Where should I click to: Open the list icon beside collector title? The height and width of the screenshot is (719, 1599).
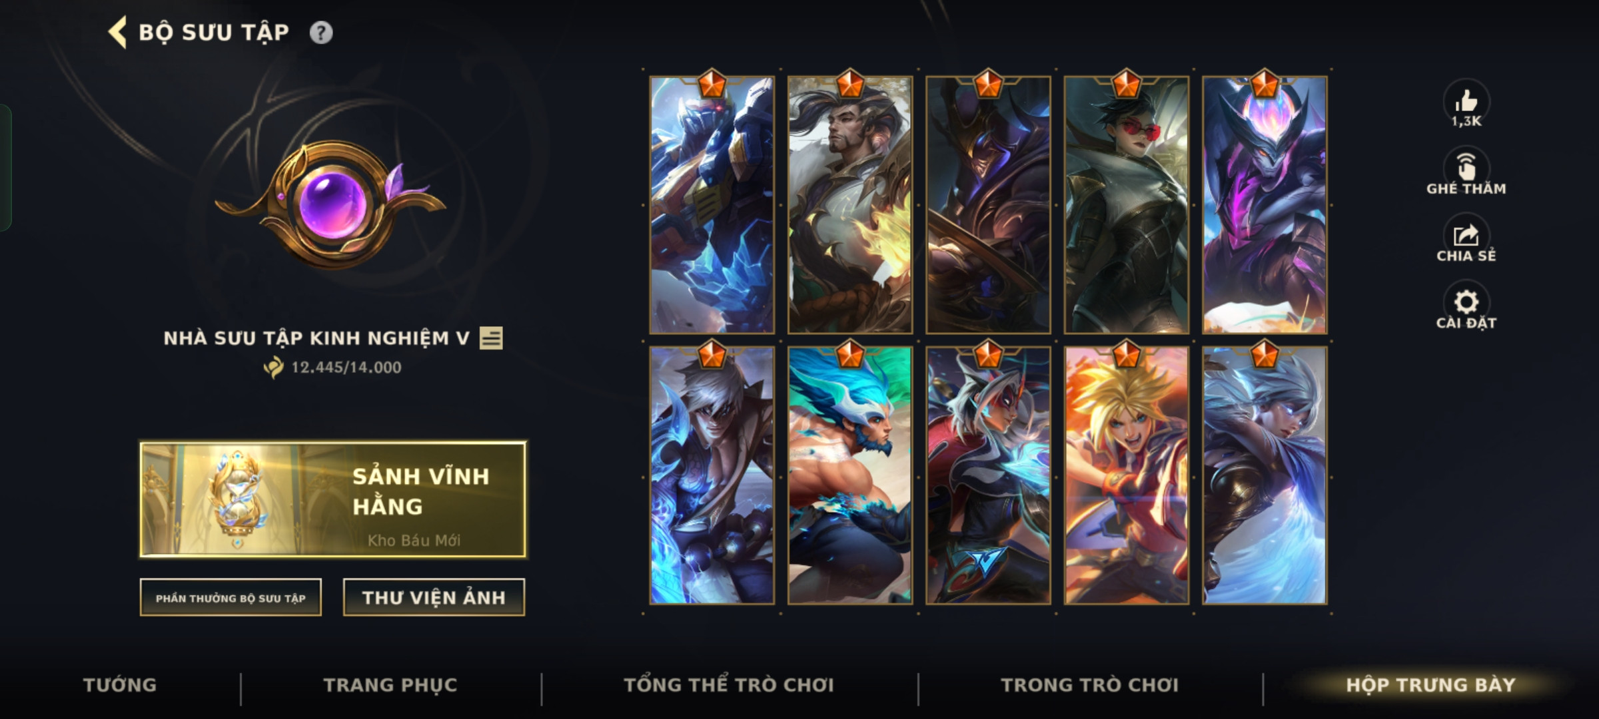[x=491, y=338]
